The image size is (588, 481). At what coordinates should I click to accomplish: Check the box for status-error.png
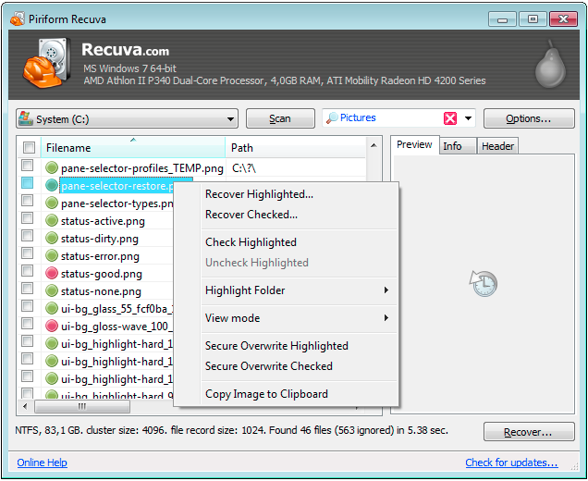pos(27,253)
